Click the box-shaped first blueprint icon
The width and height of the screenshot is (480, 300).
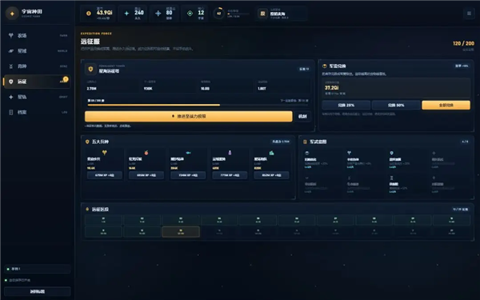307,153
